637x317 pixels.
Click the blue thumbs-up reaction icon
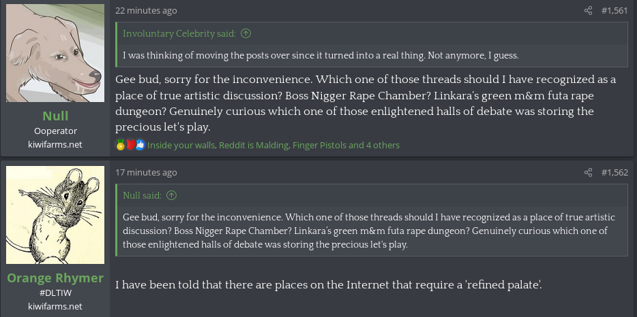tap(140, 145)
